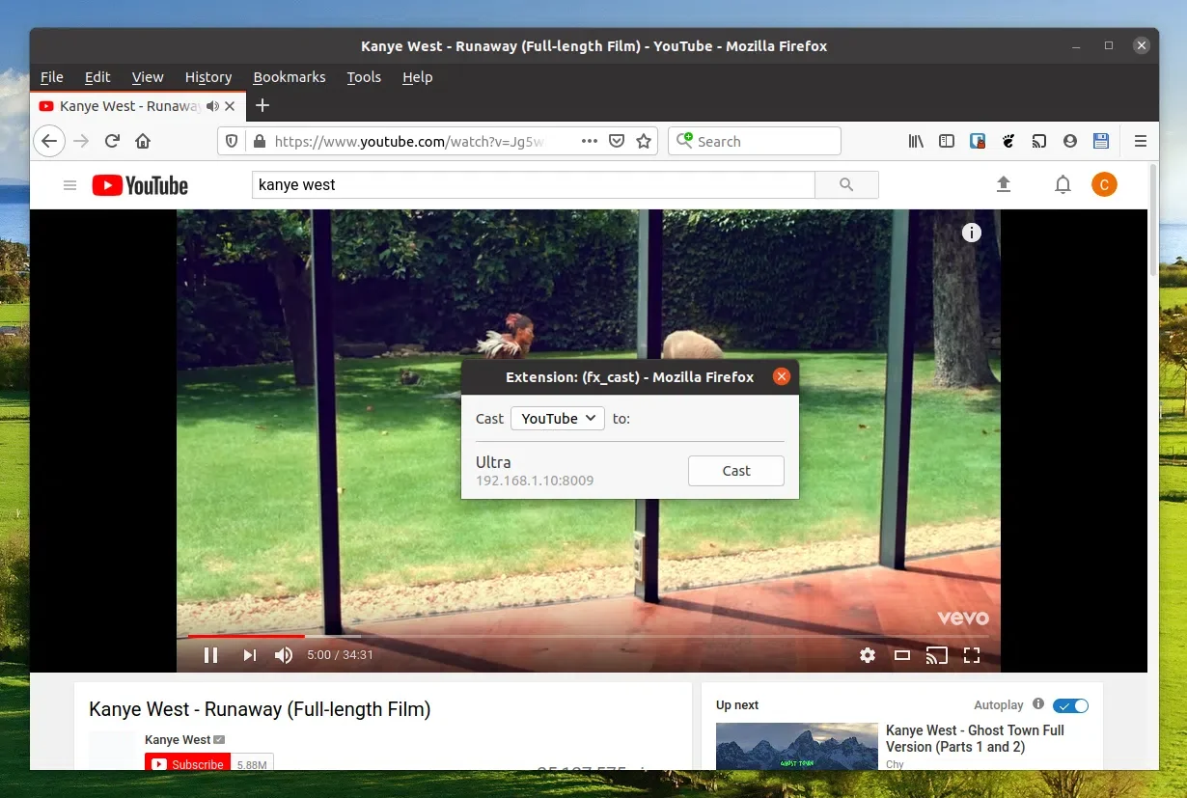Open the orange account avatar
Screen dimensions: 1187x798
1104,184
